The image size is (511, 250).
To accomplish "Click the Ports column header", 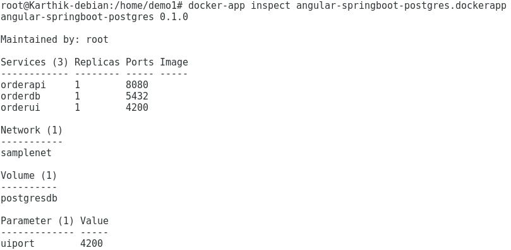I will coord(140,62).
